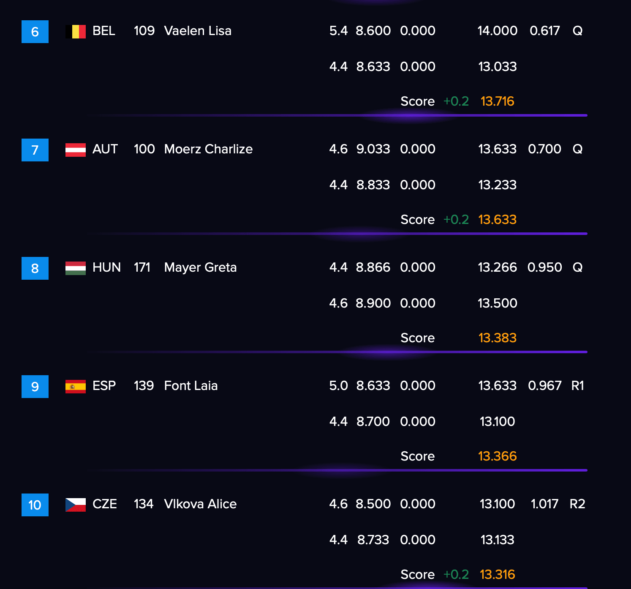Click the Austria flag icon
Screen dimensions: 631x589
tap(76, 150)
